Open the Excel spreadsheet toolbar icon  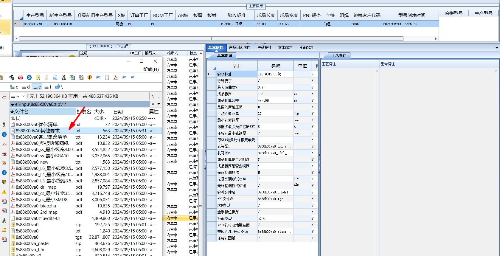pyautogui.click(x=72, y=77)
